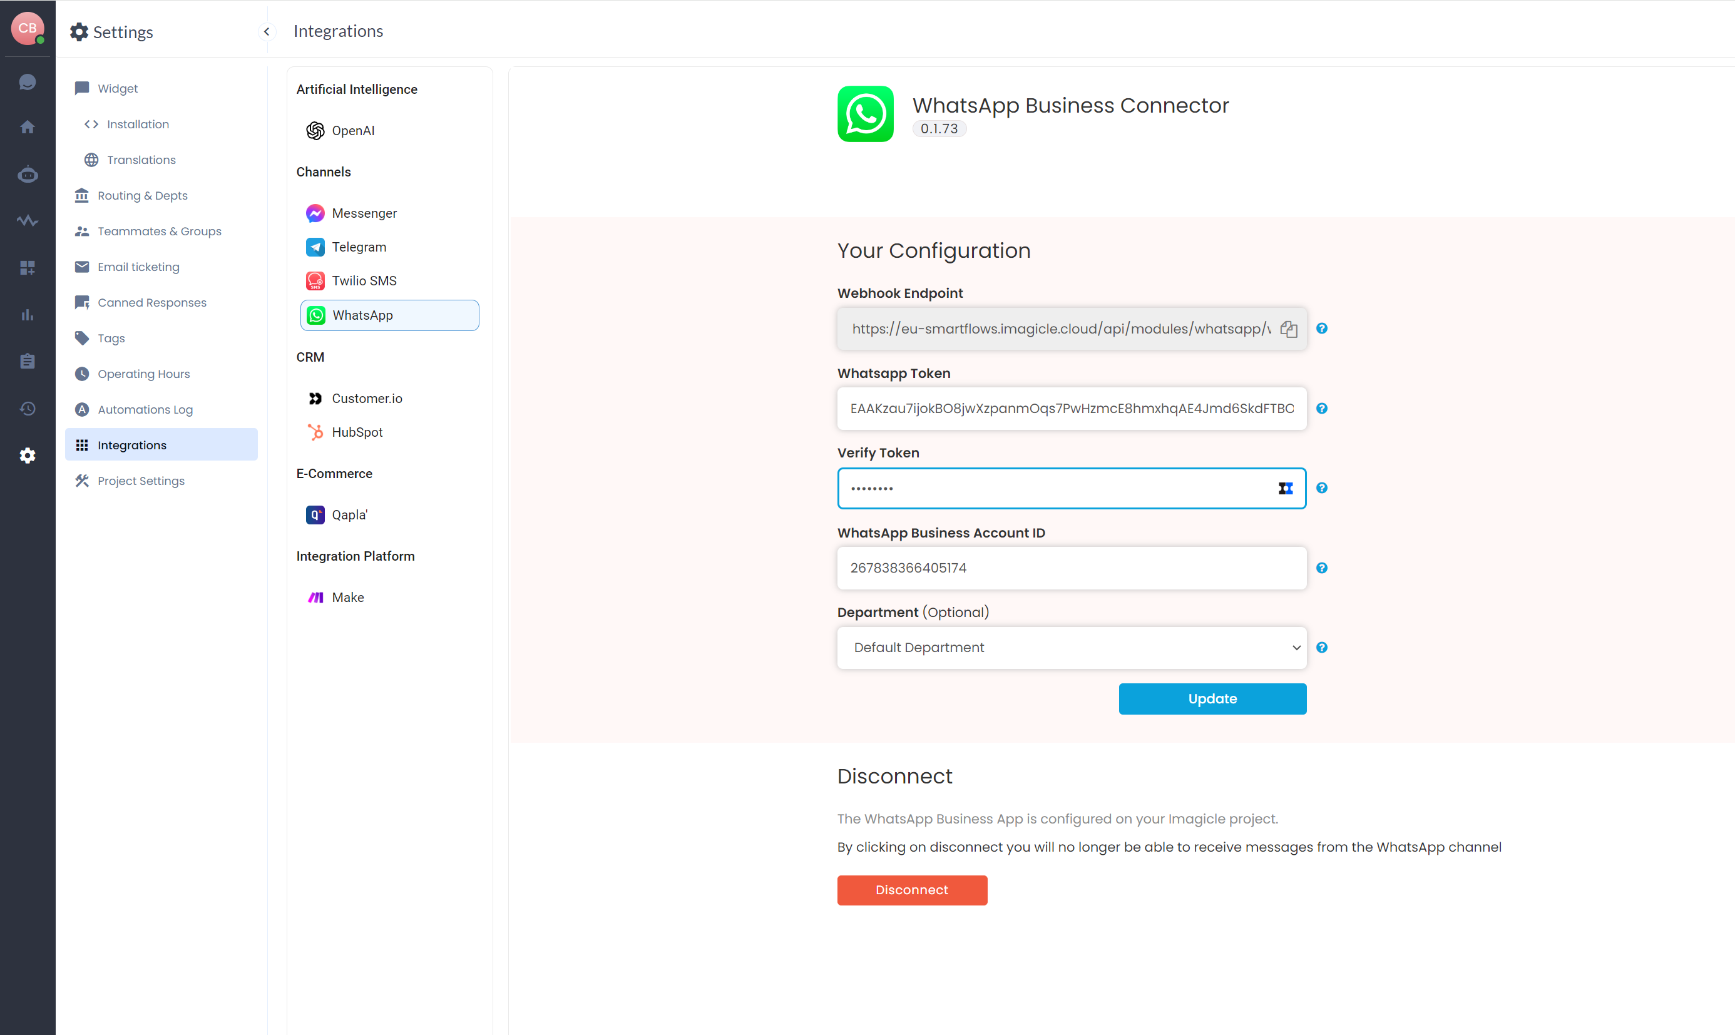Open activity pulse icon in left rail
This screenshot has height=1035, width=1735.
27,221
